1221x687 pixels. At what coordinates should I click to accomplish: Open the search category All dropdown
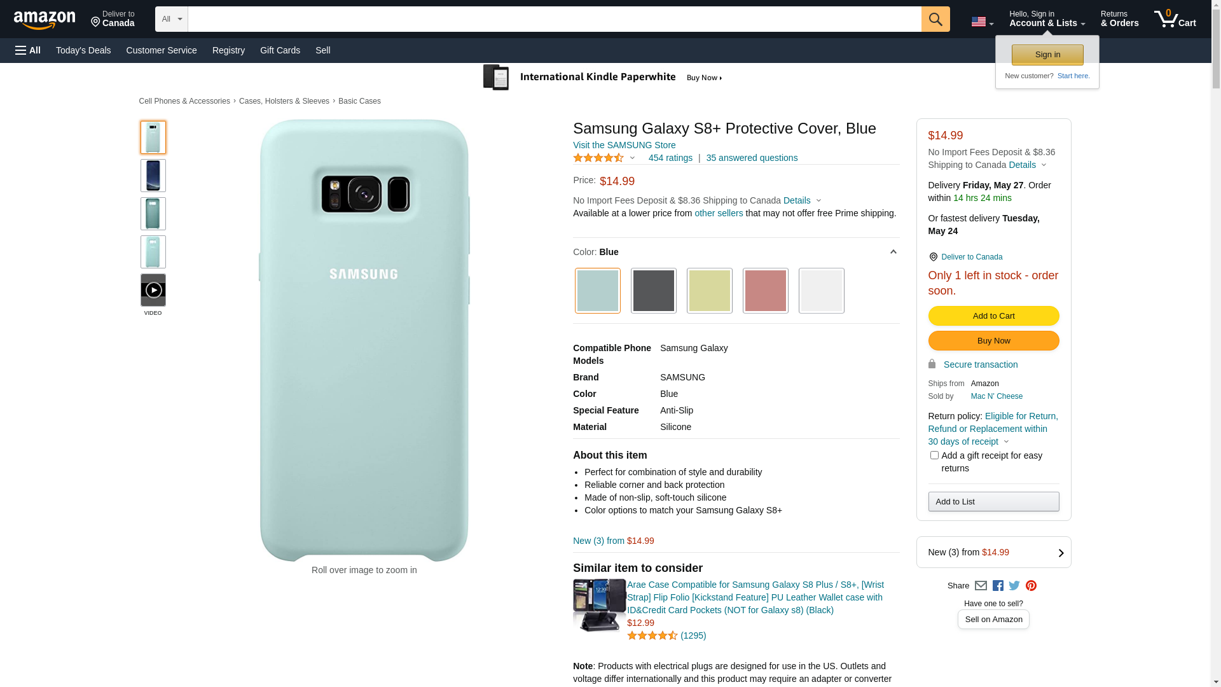pos(171,19)
